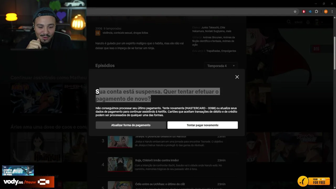The height and width of the screenshot is (189, 336).
Task: Open the Chrome three-dot menu
Action: pyautogui.click(x=332, y=12)
